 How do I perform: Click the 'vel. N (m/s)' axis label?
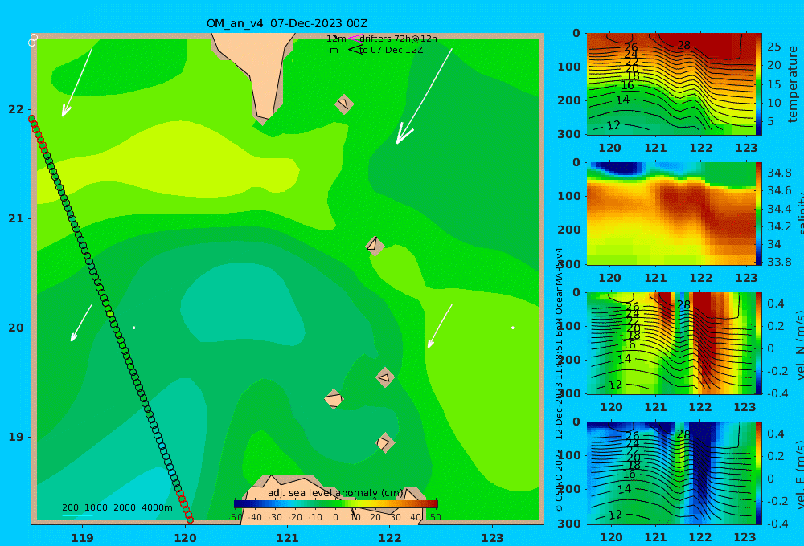pyautogui.click(x=799, y=344)
